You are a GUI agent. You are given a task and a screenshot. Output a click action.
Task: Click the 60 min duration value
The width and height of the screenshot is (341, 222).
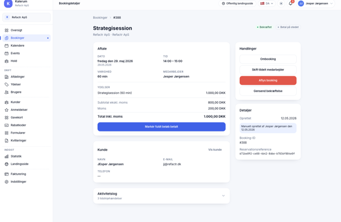(102, 77)
